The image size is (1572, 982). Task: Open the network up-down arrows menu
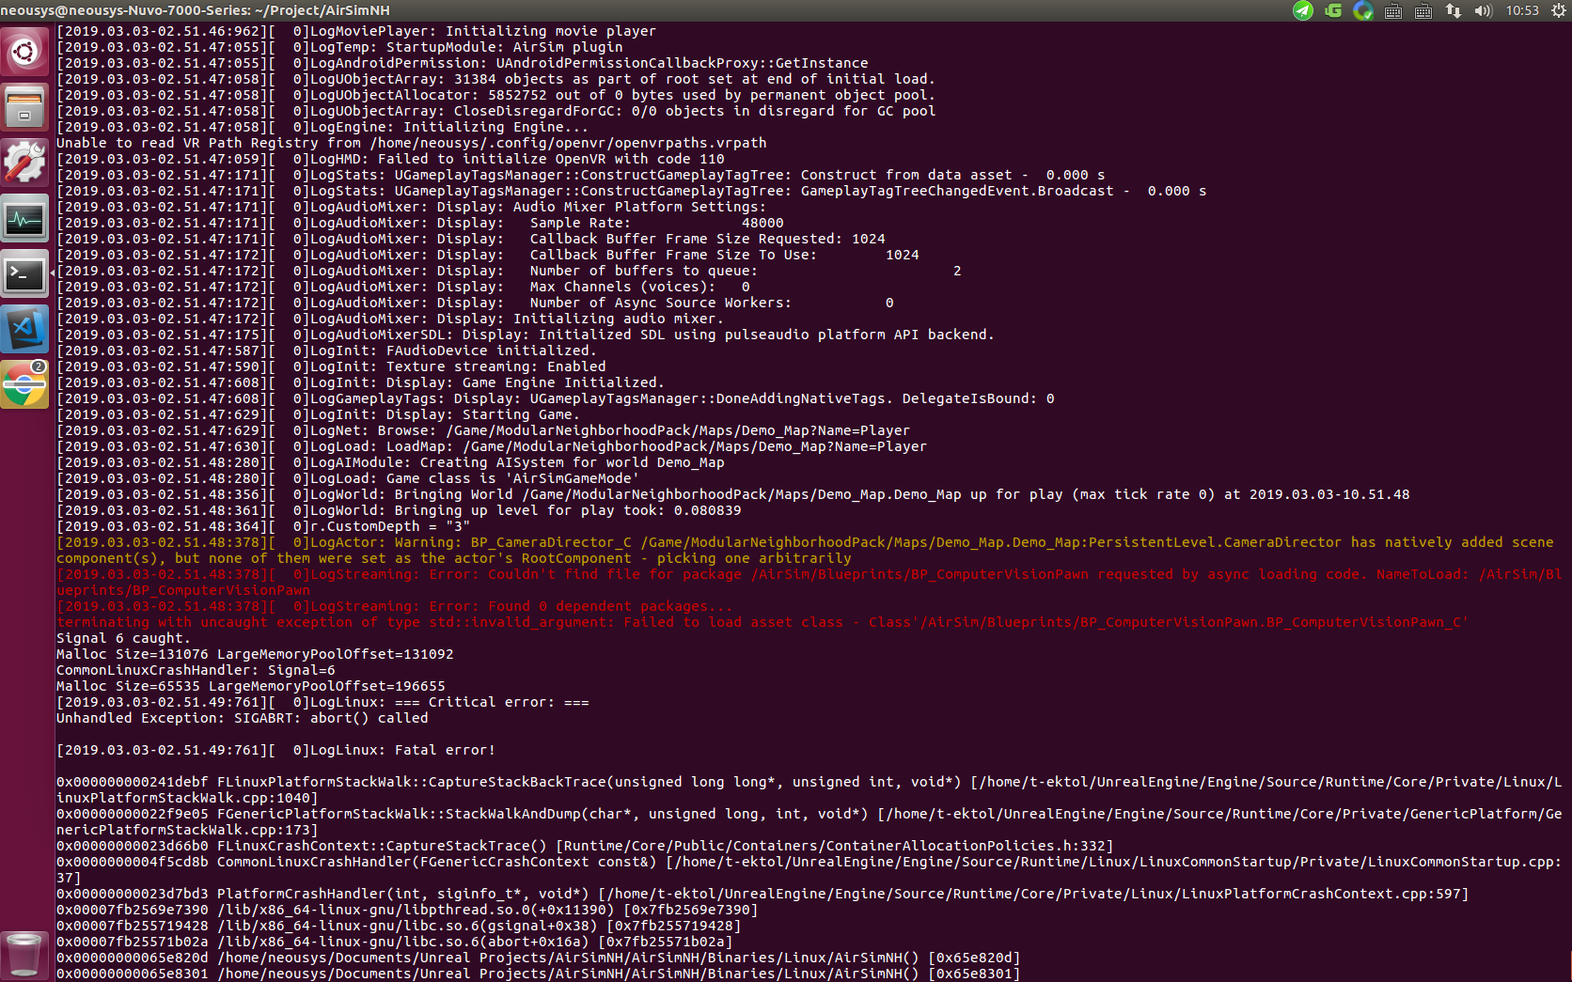point(1454,10)
